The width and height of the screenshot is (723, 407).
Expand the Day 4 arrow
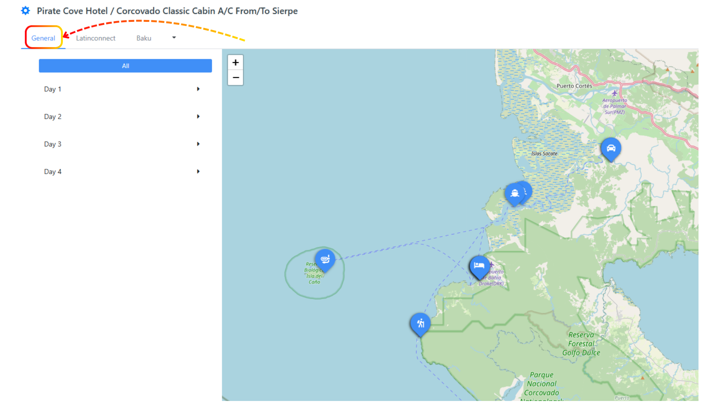[x=198, y=171]
